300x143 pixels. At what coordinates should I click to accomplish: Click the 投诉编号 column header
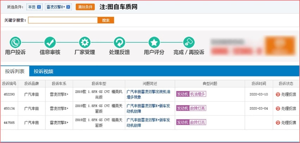pyautogui.click(x=9, y=83)
